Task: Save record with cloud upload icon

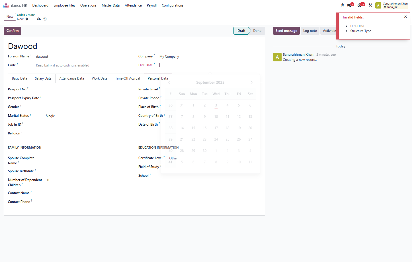Action: 39,19
